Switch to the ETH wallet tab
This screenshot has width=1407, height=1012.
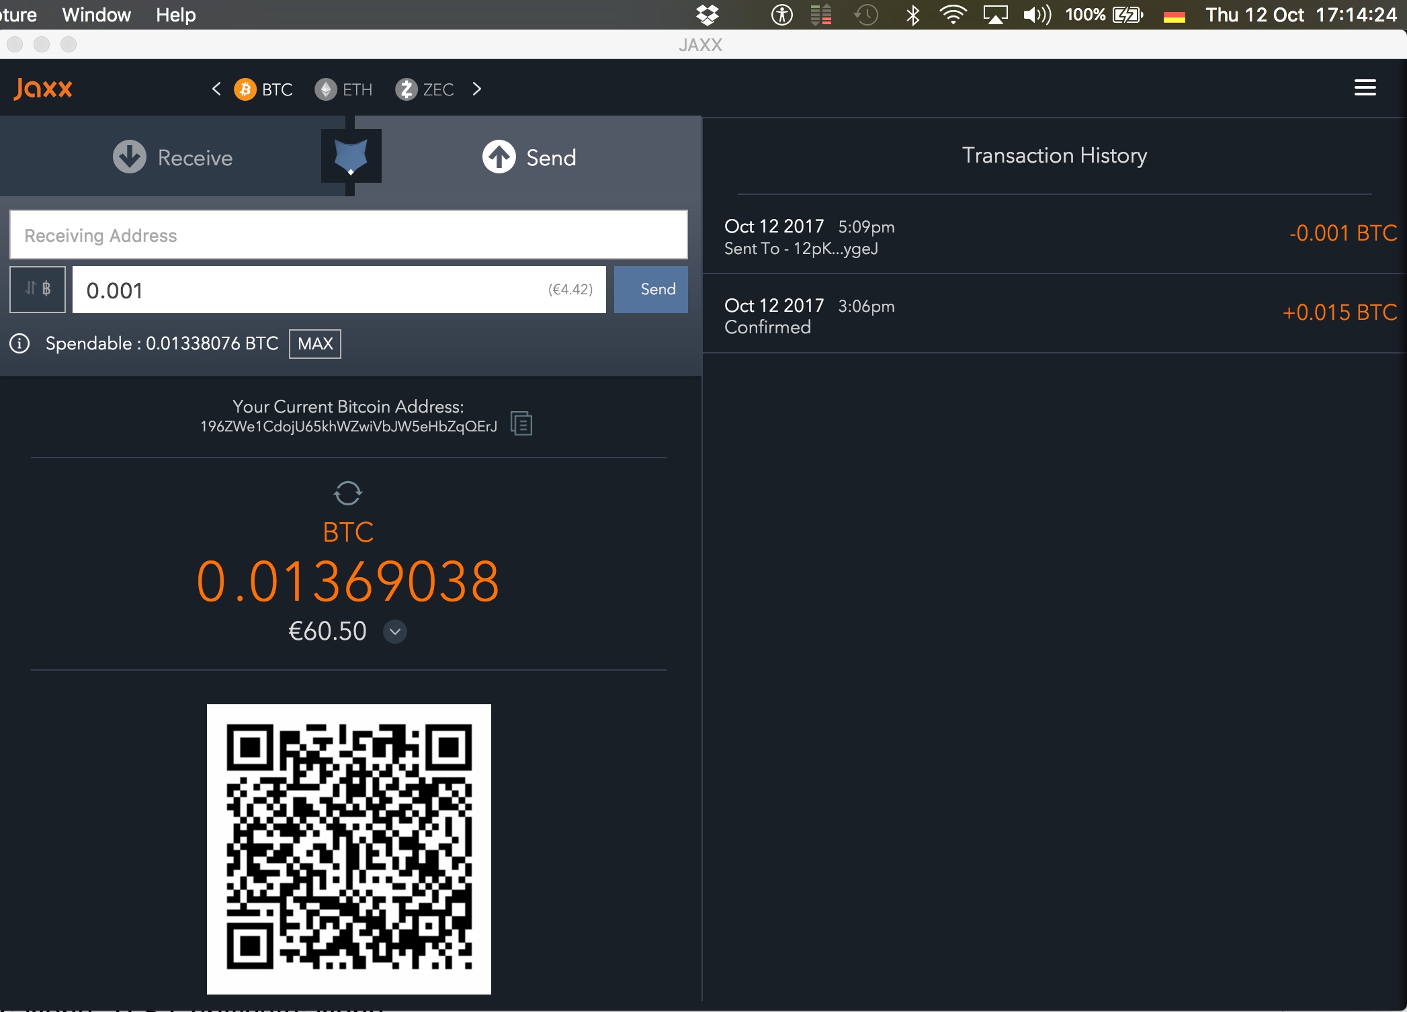(x=343, y=89)
